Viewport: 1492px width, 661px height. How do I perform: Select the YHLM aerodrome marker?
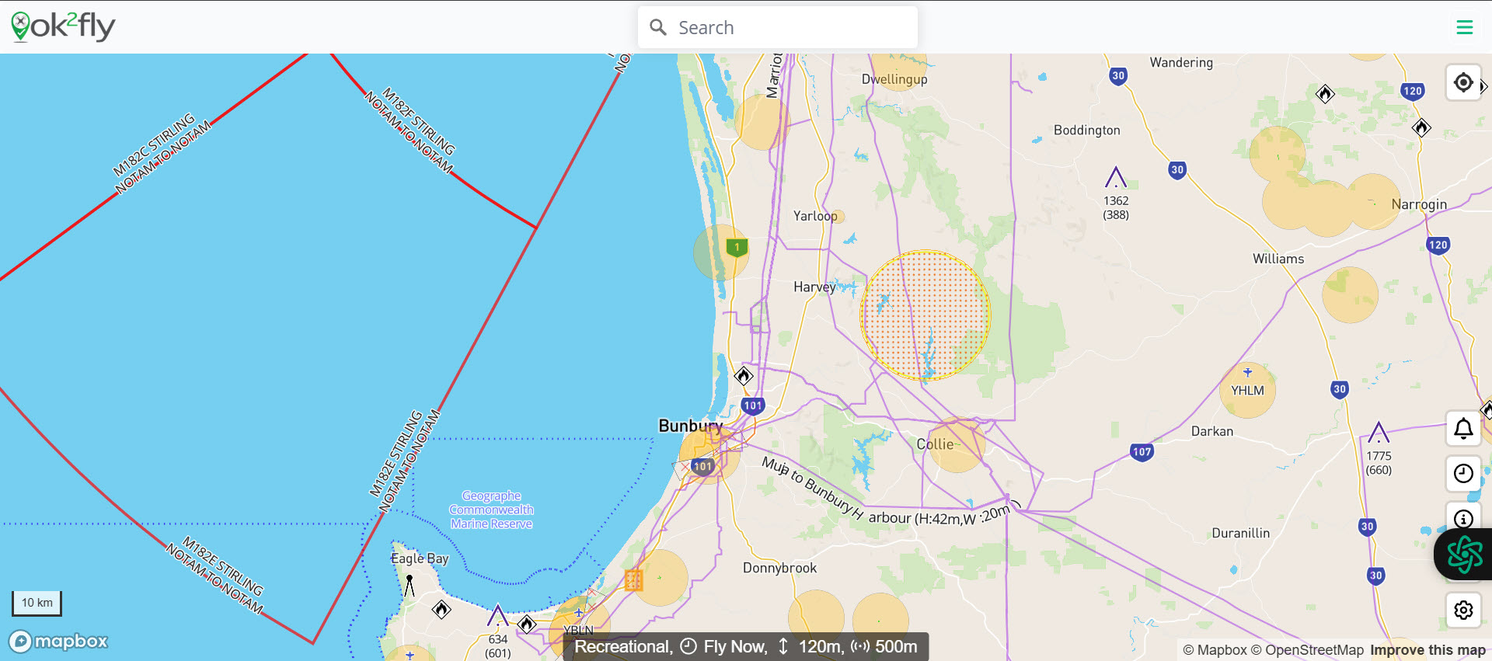tap(1247, 389)
